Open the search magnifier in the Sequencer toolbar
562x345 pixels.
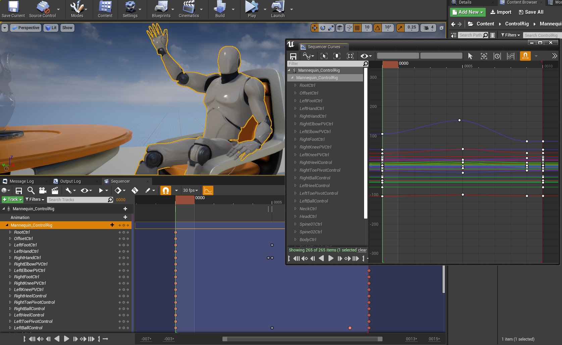coord(31,190)
